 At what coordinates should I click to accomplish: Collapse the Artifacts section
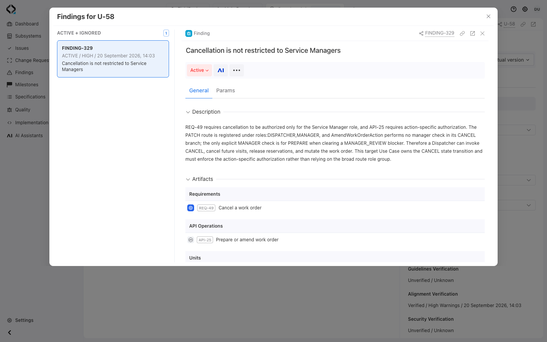(188, 179)
